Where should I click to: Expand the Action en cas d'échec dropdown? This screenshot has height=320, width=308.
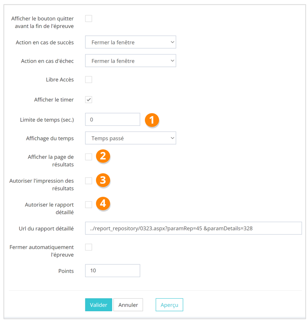(131, 61)
